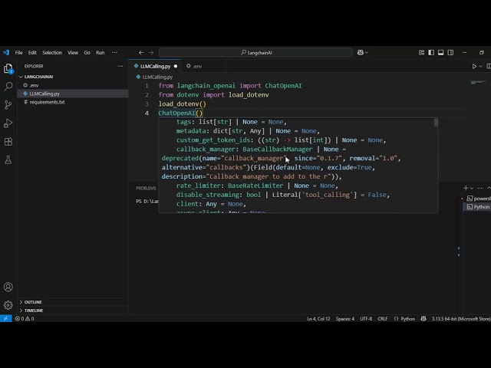
Task: Click the LangchainAI command center search
Action: 255,53
